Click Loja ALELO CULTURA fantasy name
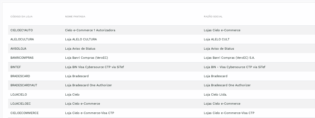The width and height of the screenshot is (315, 118). click(81, 39)
